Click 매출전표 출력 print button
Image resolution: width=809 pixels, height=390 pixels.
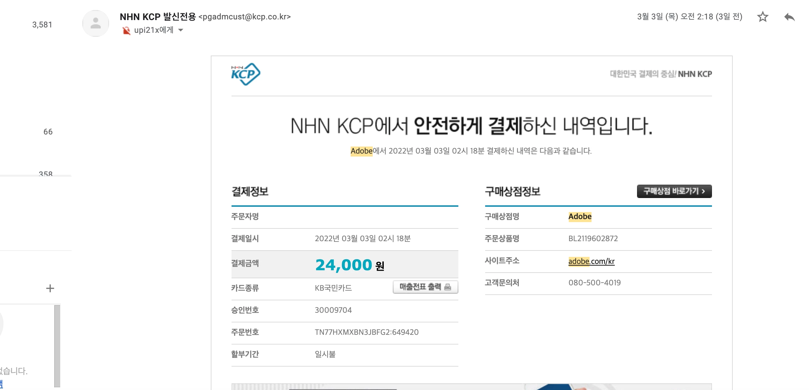click(x=425, y=287)
